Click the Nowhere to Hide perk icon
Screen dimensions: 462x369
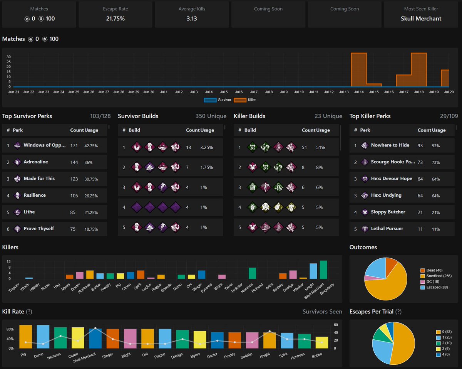(365, 145)
